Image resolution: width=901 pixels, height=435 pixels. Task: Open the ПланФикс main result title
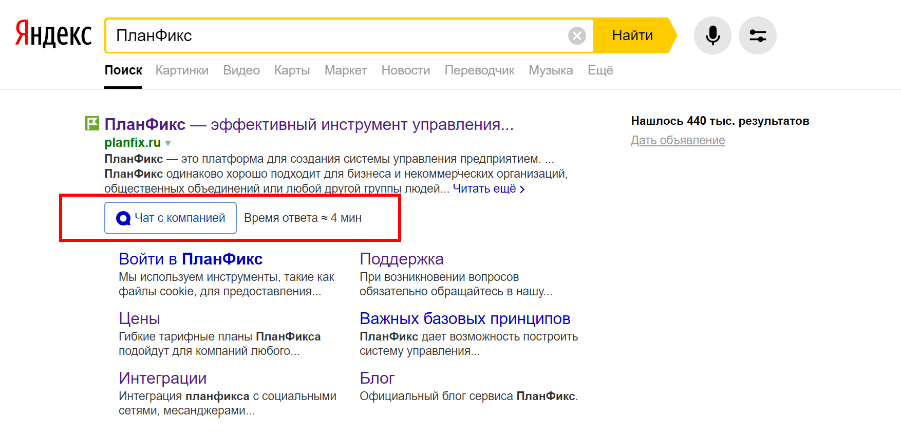(x=309, y=124)
